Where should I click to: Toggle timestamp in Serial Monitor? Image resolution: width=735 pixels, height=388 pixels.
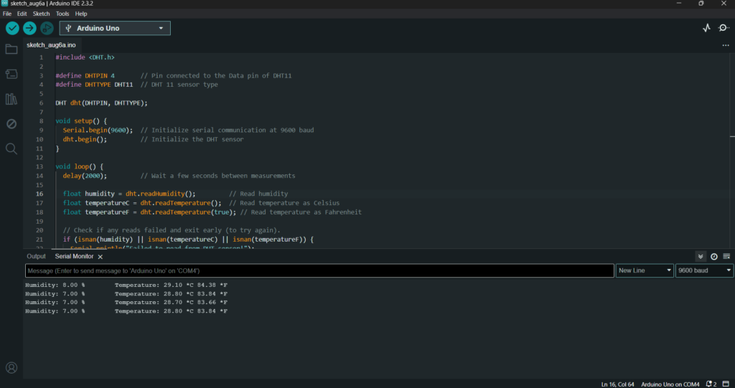(x=714, y=256)
